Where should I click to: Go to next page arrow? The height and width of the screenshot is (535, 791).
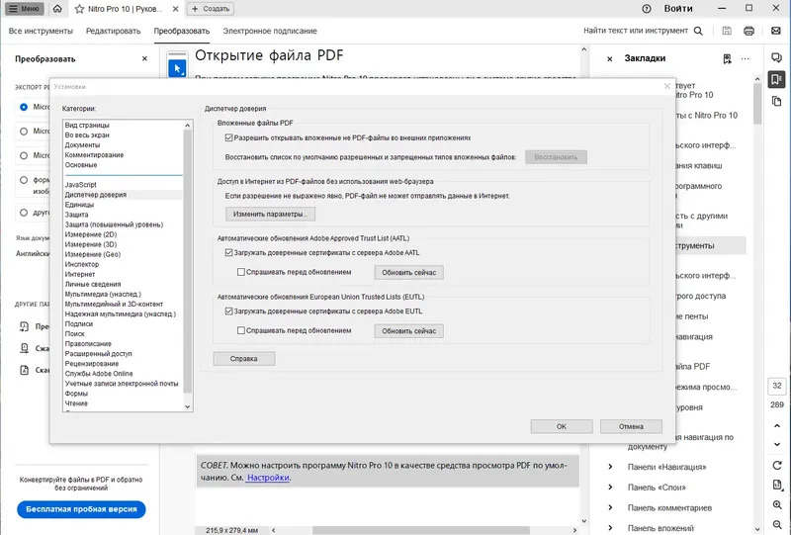777,444
